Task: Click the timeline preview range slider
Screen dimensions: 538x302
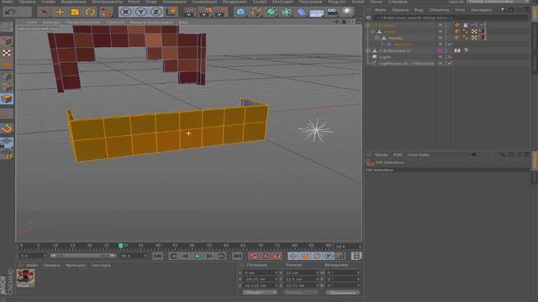Action: click(x=82, y=256)
